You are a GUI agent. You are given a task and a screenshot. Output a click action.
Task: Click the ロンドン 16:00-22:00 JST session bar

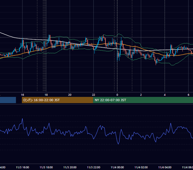(57, 100)
